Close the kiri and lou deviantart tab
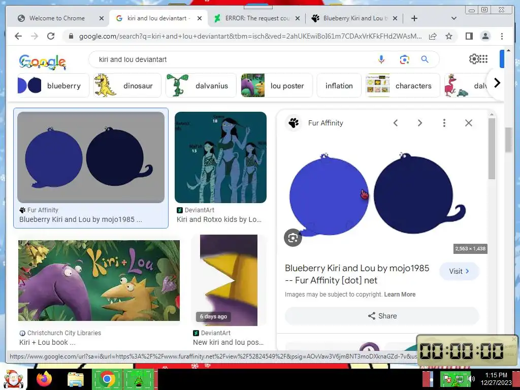 pos(199,18)
